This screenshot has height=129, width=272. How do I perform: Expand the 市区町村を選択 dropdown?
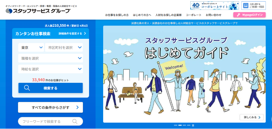(64, 47)
